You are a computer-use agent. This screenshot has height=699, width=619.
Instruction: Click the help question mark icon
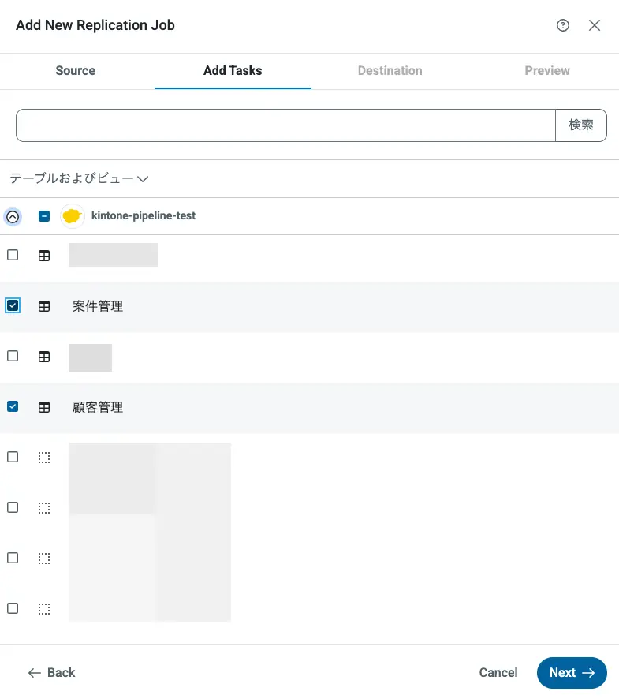coord(563,25)
